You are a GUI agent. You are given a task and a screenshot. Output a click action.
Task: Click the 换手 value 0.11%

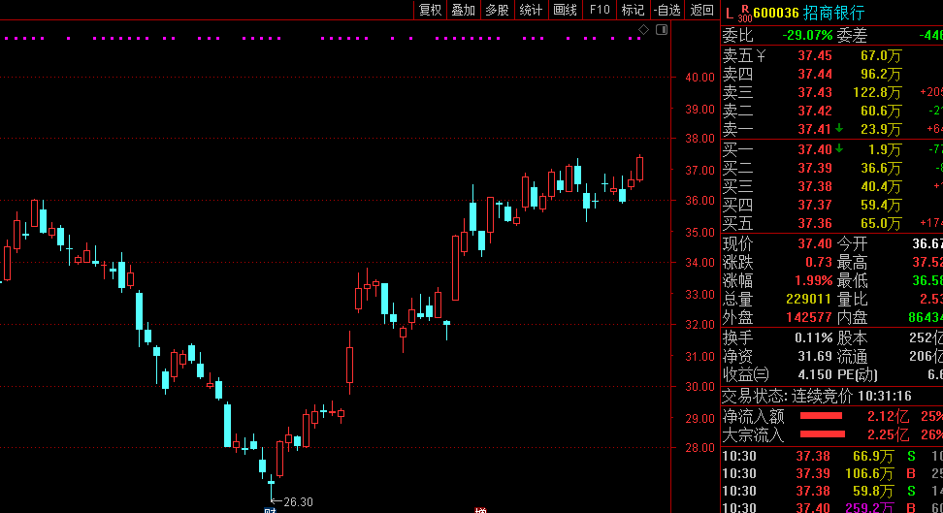point(813,338)
